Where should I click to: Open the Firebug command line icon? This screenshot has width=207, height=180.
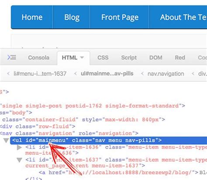tap(12, 57)
